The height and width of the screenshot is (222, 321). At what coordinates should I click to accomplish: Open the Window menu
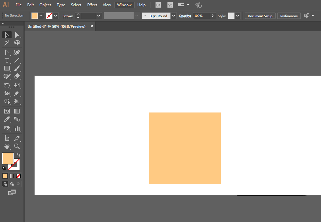tap(124, 5)
